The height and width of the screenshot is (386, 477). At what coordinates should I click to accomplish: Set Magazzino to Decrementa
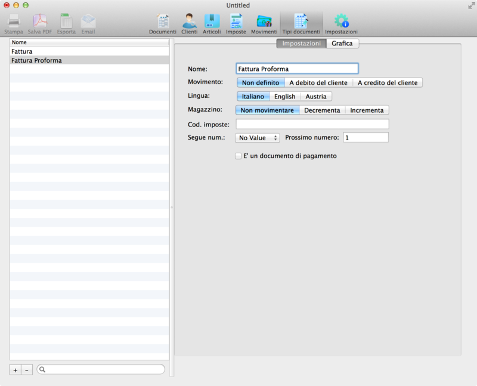pos(322,110)
